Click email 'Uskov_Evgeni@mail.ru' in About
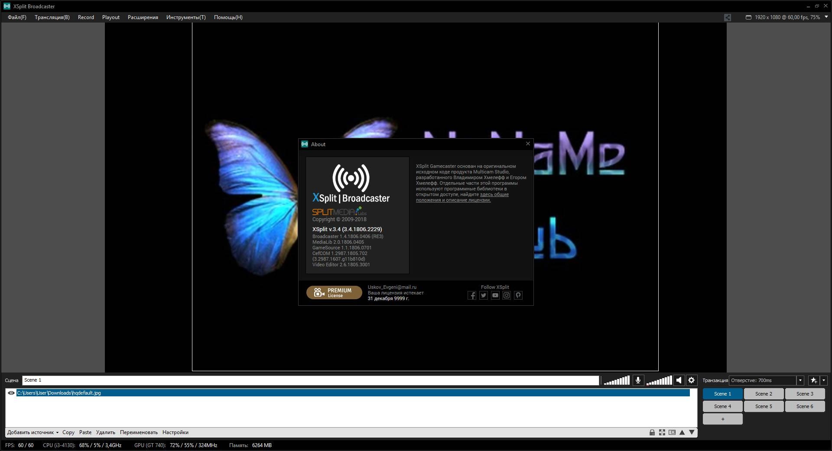The width and height of the screenshot is (832, 451). click(x=392, y=287)
